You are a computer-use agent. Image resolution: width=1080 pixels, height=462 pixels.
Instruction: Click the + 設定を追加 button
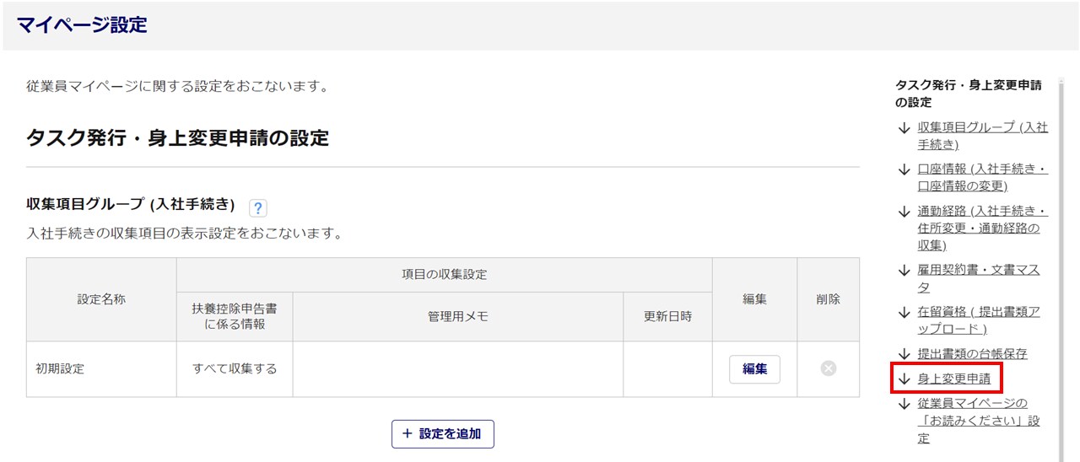pos(442,433)
